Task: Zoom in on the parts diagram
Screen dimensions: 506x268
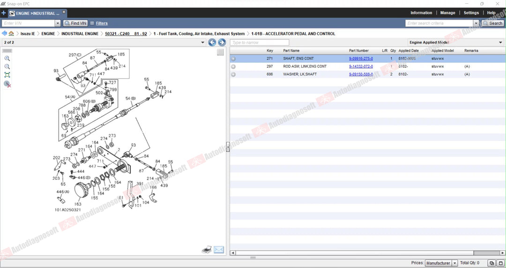Action: (7, 59)
